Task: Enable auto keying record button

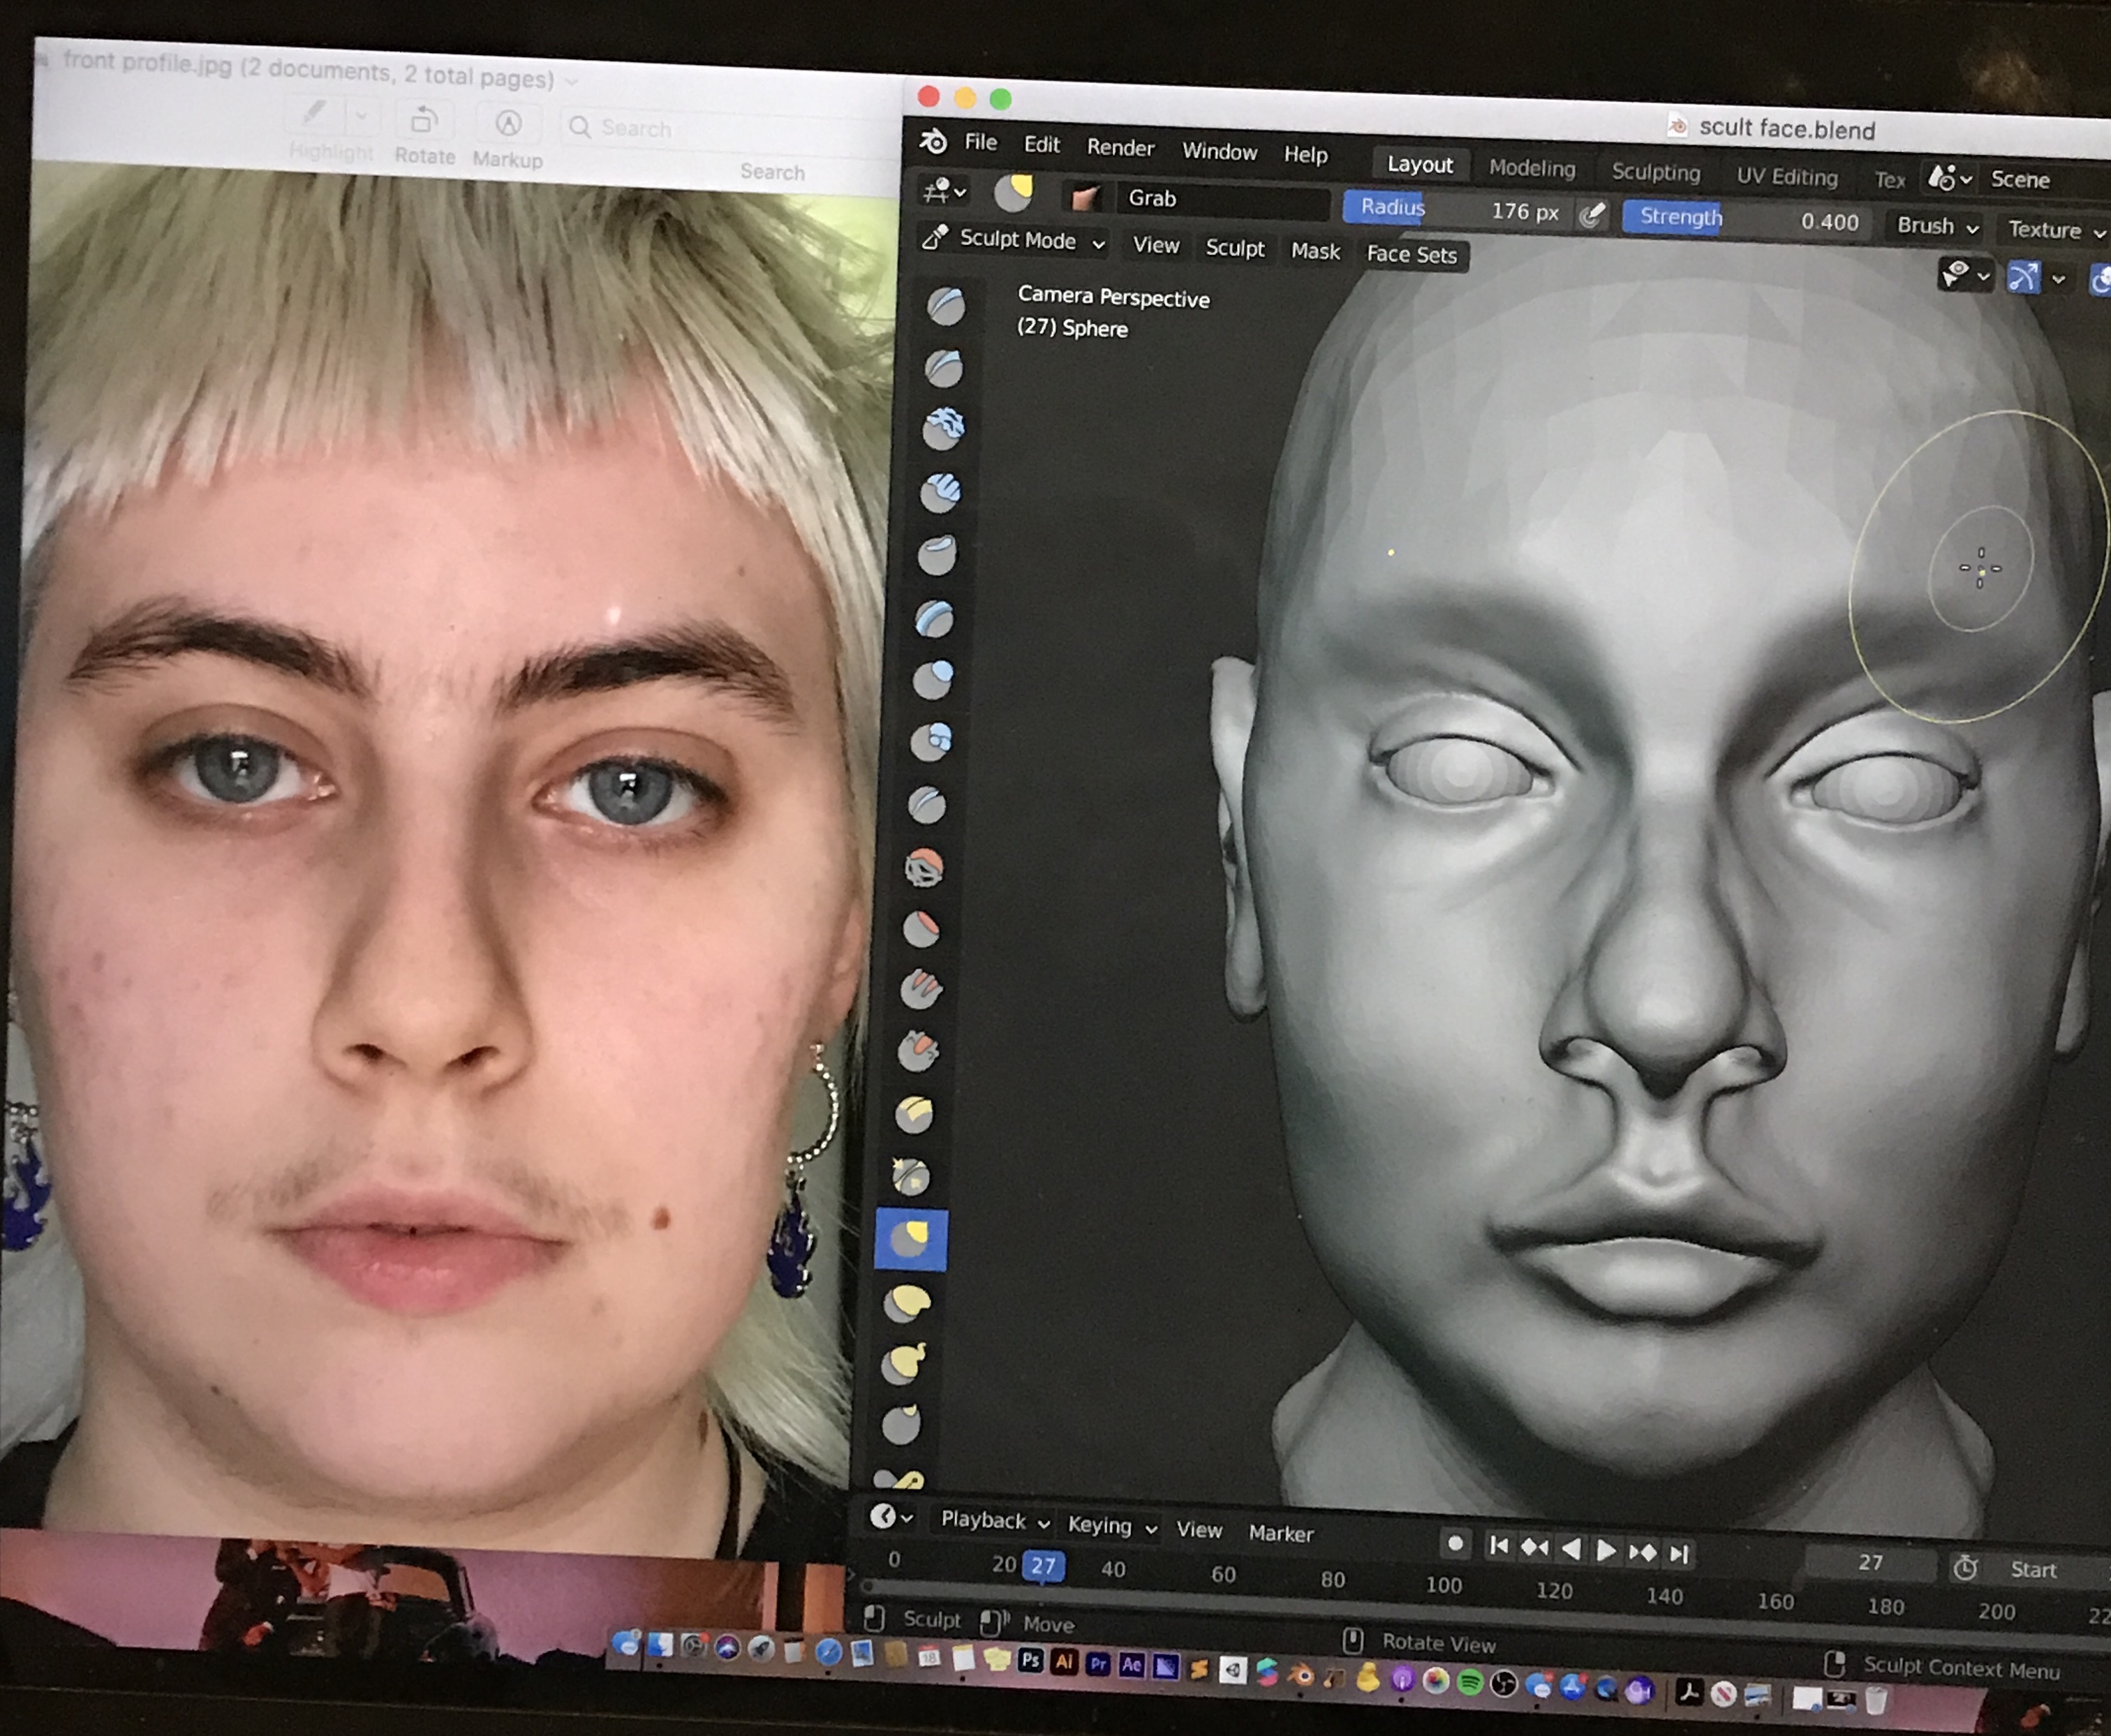Action: coord(1455,1544)
